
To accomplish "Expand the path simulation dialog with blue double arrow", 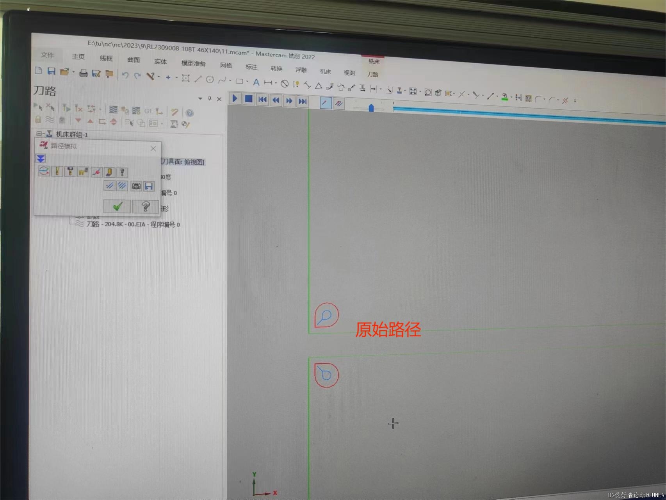I will (41, 158).
